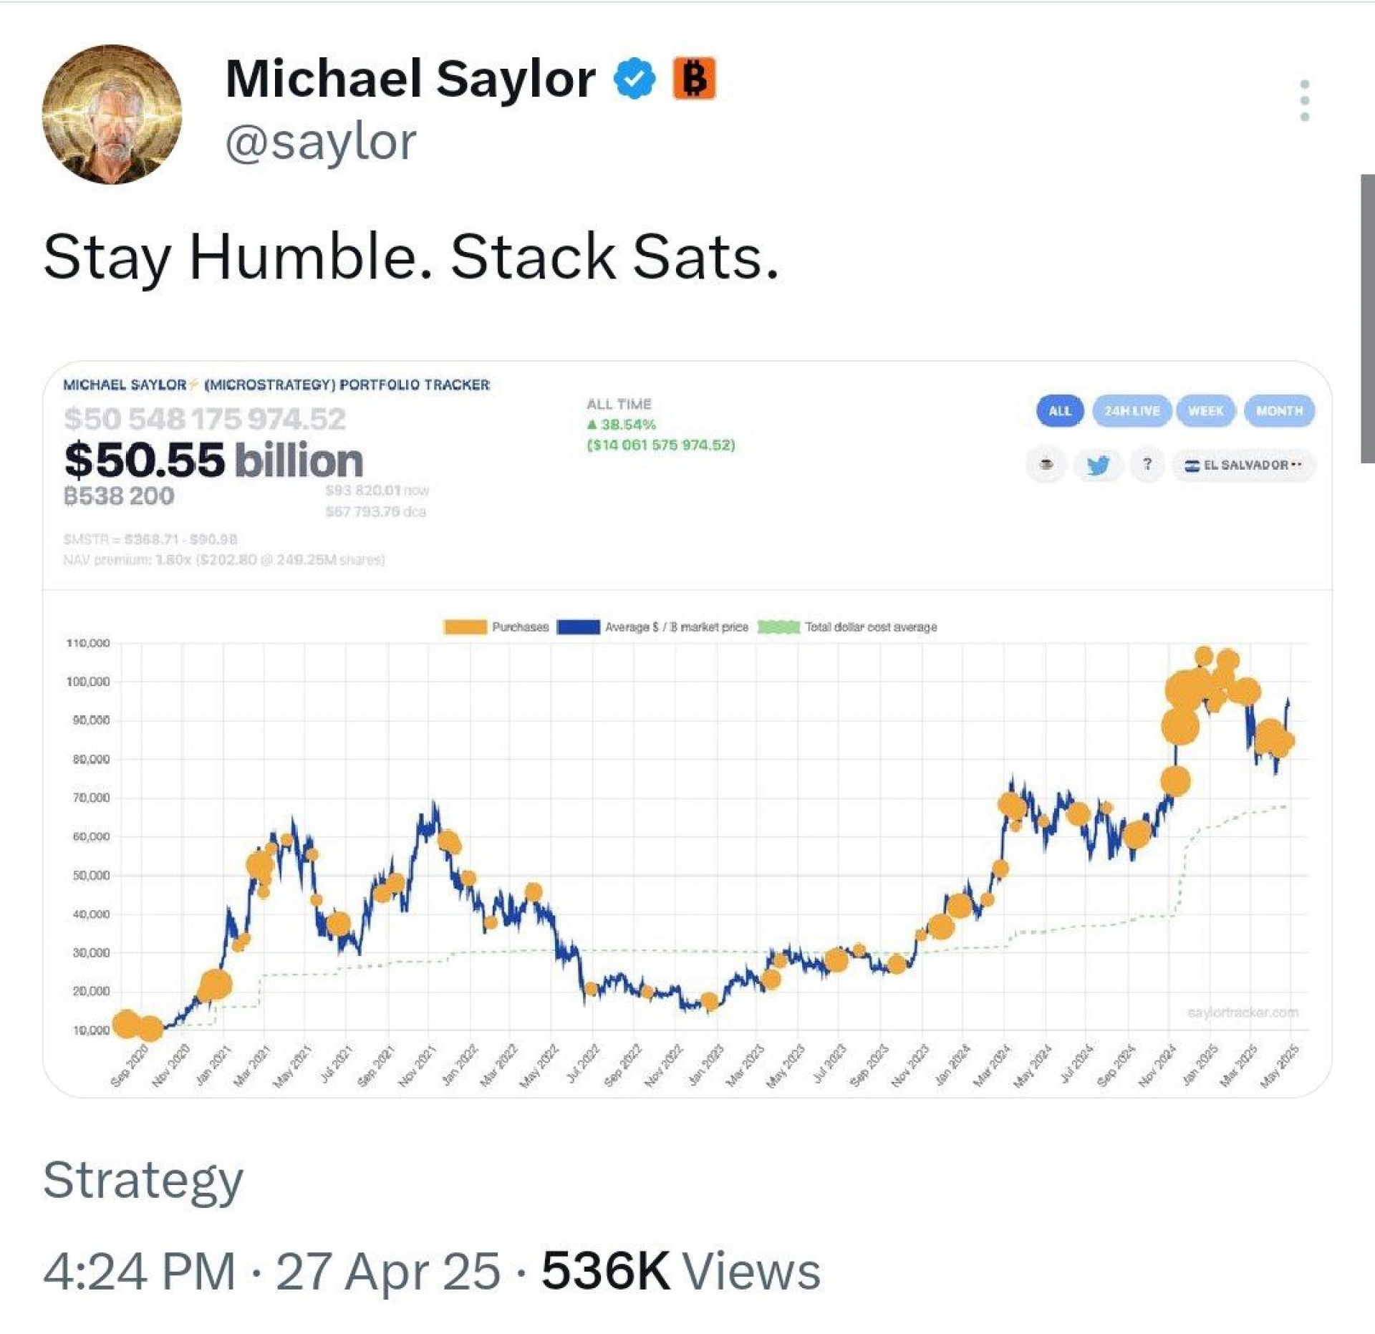
Task: Open the portfolio tracker chart image
Action: (x=686, y=823)
